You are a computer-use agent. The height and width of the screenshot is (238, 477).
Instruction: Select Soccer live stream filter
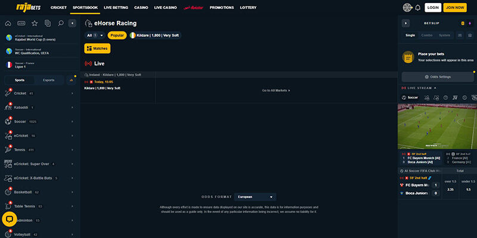pos(410,98)
